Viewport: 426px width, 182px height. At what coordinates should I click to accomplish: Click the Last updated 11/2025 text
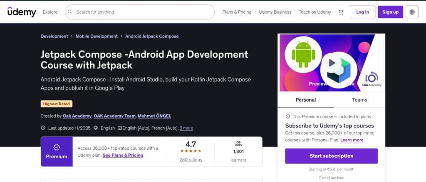(x=69, y=128)
